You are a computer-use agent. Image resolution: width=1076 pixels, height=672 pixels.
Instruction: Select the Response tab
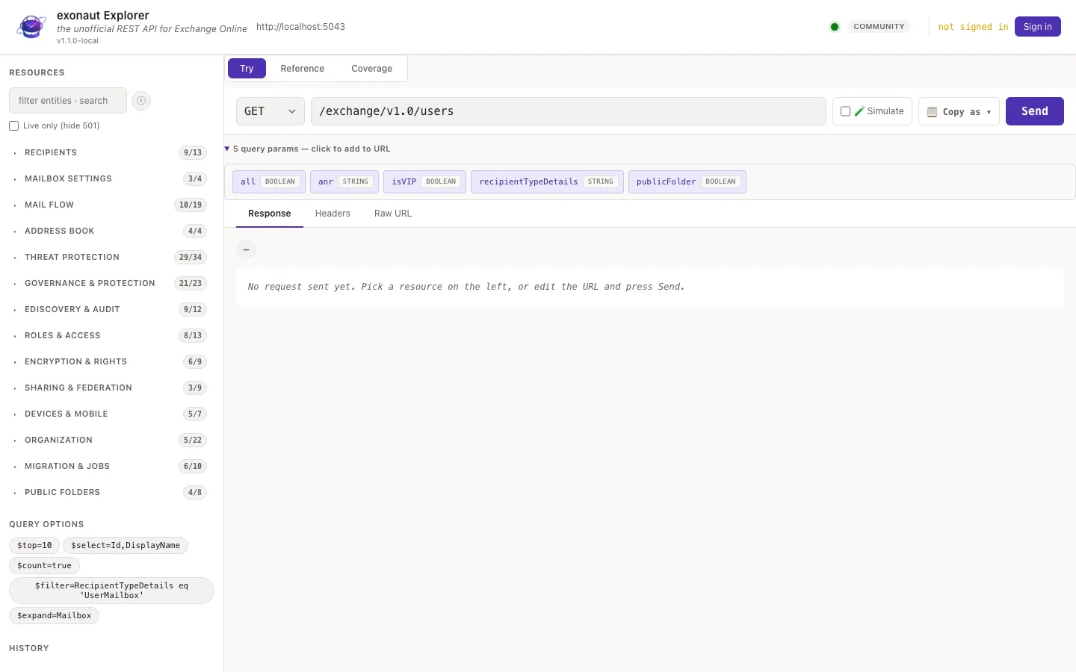(x=270, y=214)
